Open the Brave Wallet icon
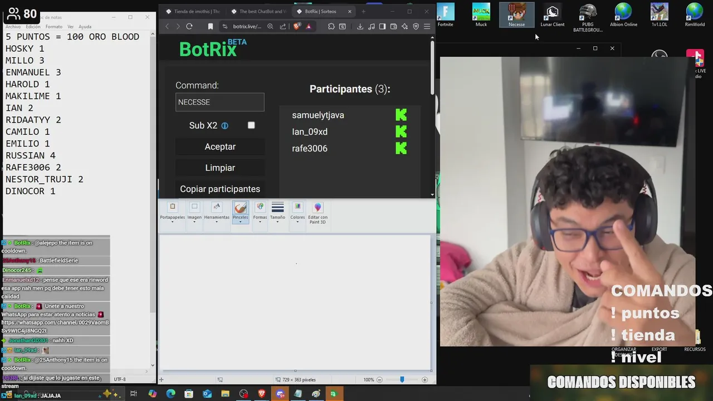 (x=393, y=26)
